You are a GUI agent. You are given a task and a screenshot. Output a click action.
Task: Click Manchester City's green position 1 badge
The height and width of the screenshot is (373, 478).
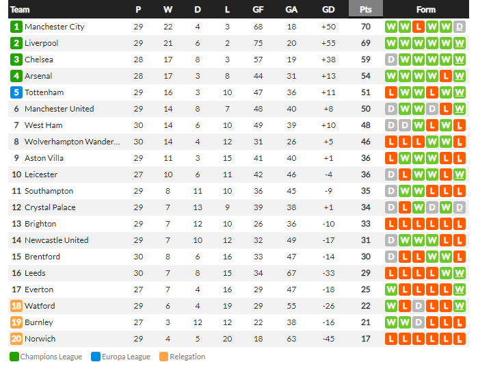[16, 27]
